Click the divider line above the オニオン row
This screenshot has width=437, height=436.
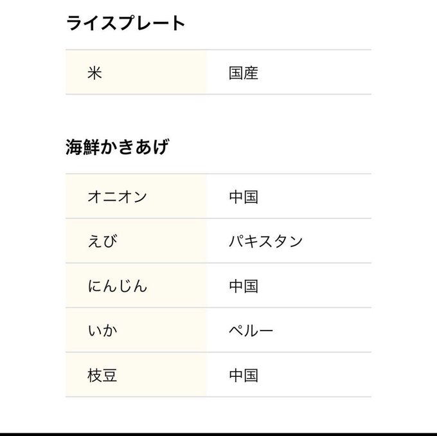[219, 174]
